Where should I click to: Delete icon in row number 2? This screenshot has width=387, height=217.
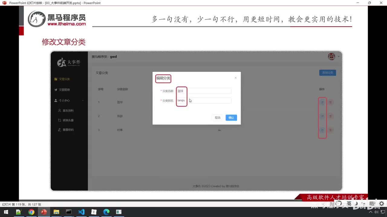[330, 116]
